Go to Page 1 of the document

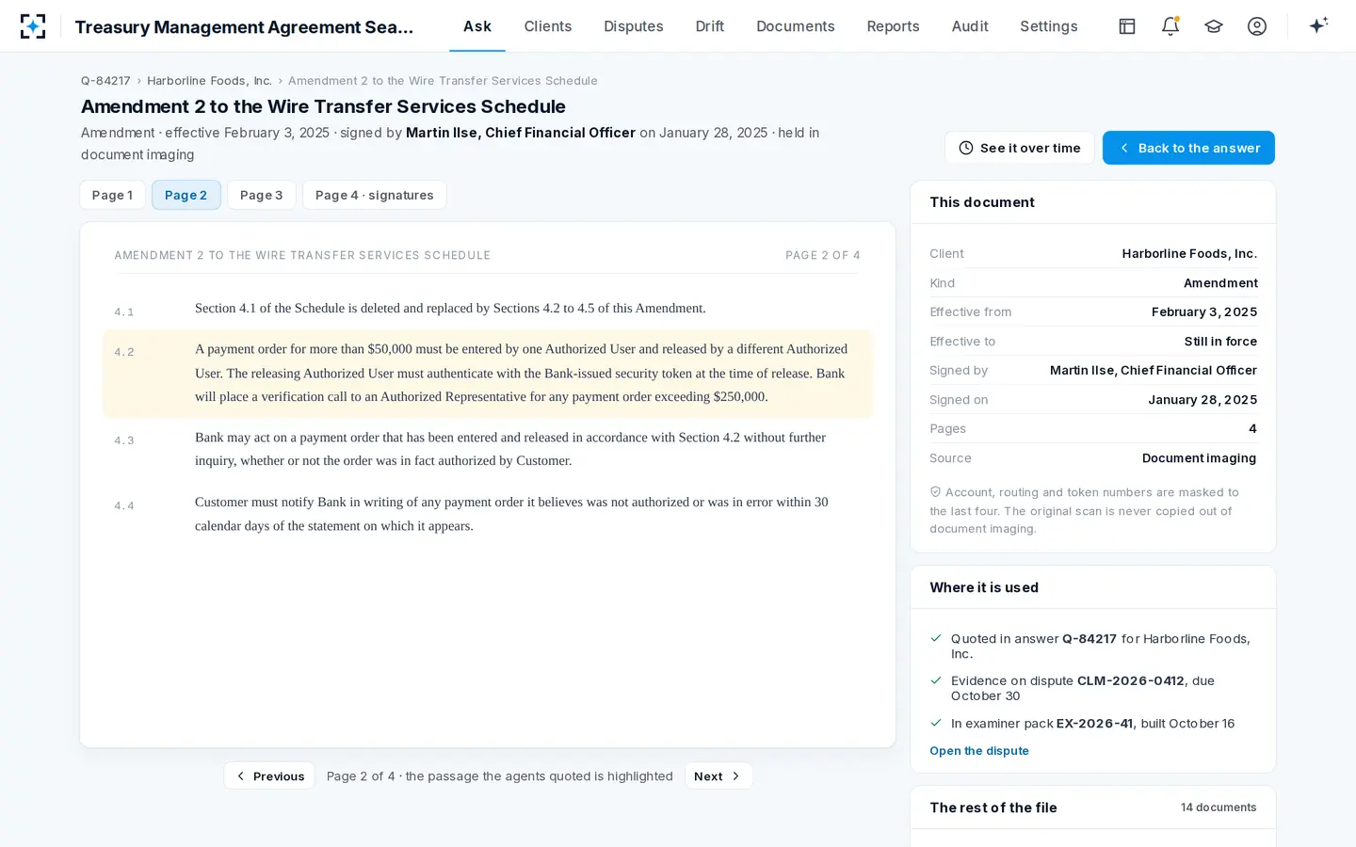click(112, 195)
